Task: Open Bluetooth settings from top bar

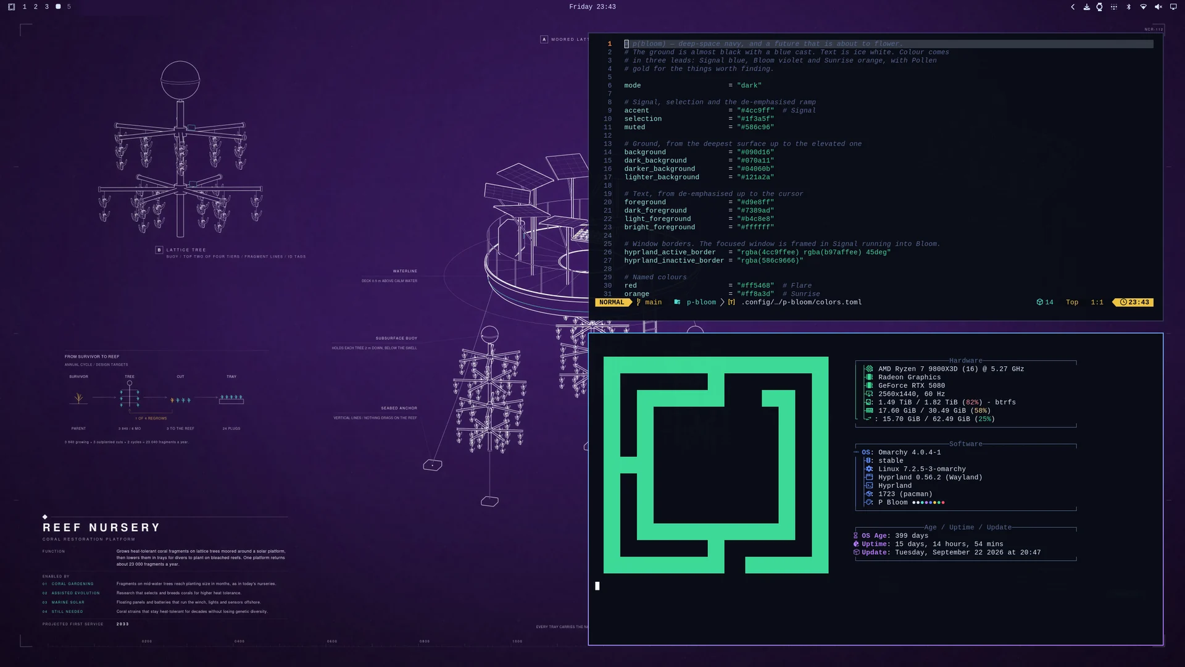Action: point(1129,7)
